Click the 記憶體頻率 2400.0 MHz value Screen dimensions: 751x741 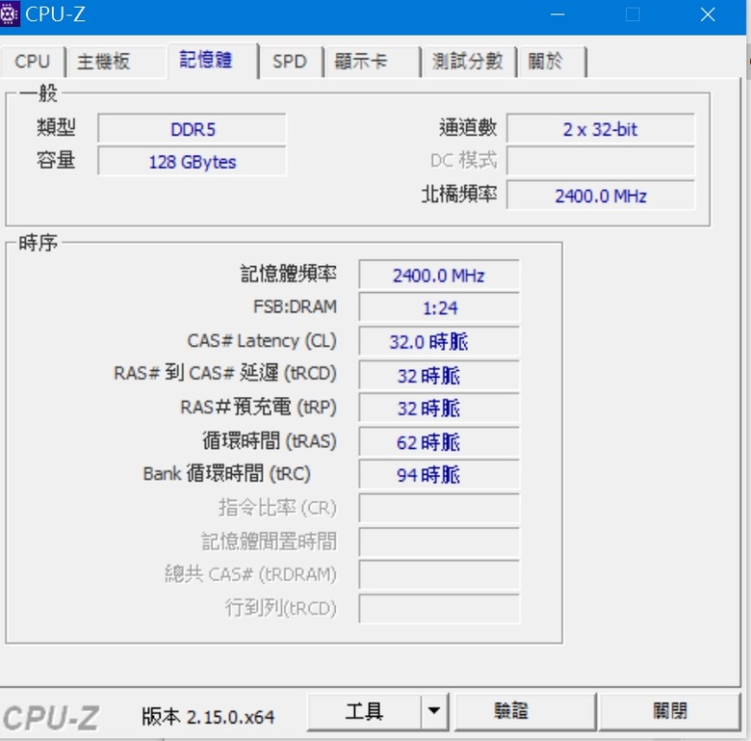pos(439,276)
